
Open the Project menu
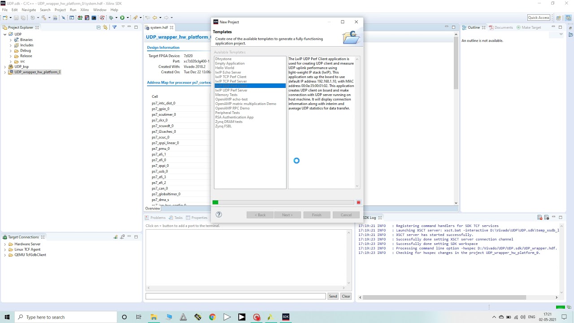(60, 9)
